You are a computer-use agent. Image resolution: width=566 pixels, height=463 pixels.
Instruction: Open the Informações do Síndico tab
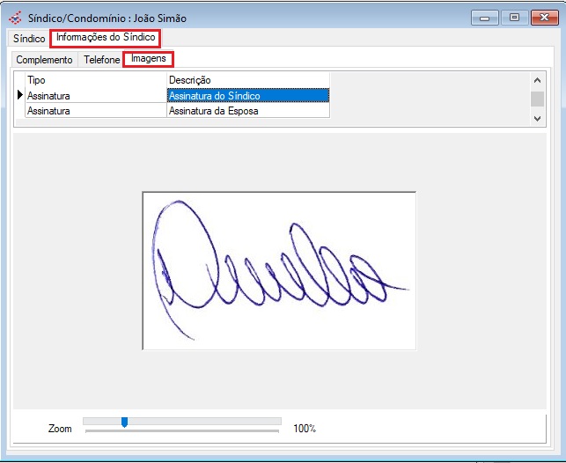(x=106, y=38)
